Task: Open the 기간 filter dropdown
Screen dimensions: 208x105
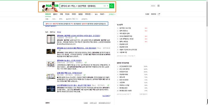Action: click(x=54, y=19)
